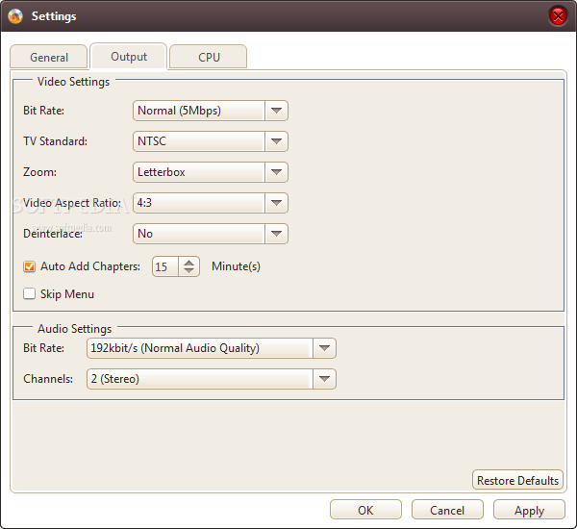This screenshot has height=529, width=577.
Task: Click the Channels label
Action: pos(48,379)
